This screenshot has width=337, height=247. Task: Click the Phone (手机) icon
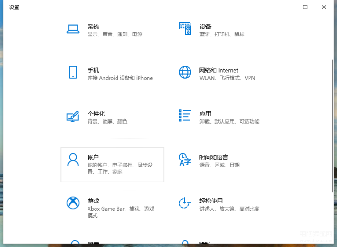pos(73,73)
